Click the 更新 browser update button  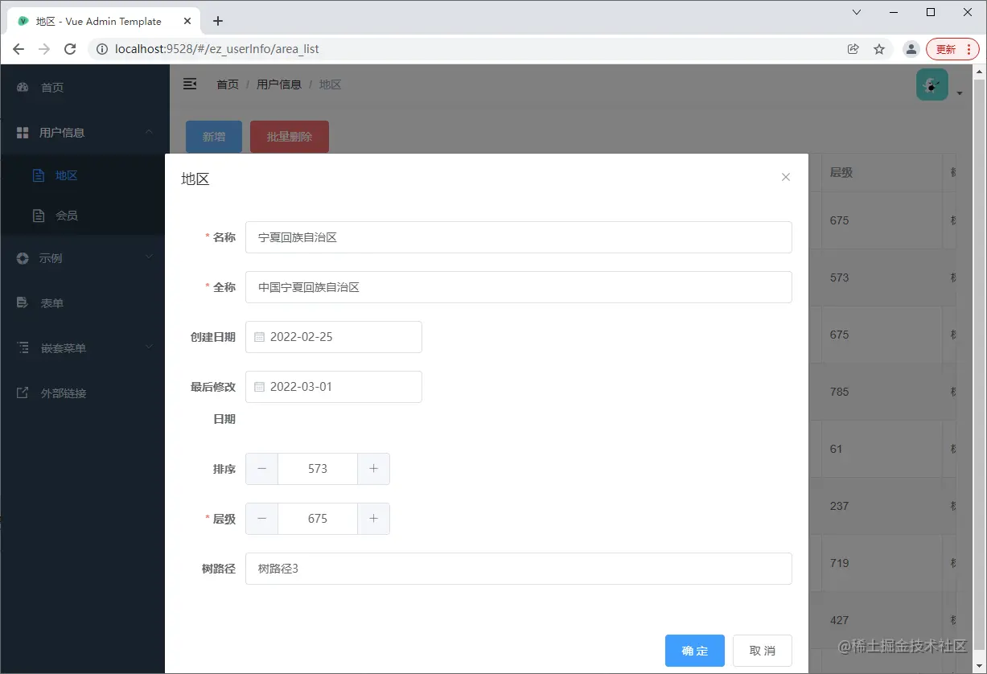click(x=952, y=49)
